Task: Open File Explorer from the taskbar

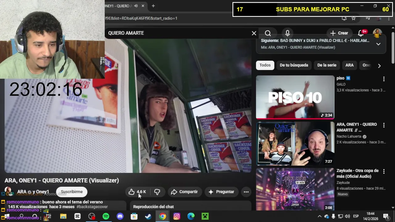Action: [63, 216]
